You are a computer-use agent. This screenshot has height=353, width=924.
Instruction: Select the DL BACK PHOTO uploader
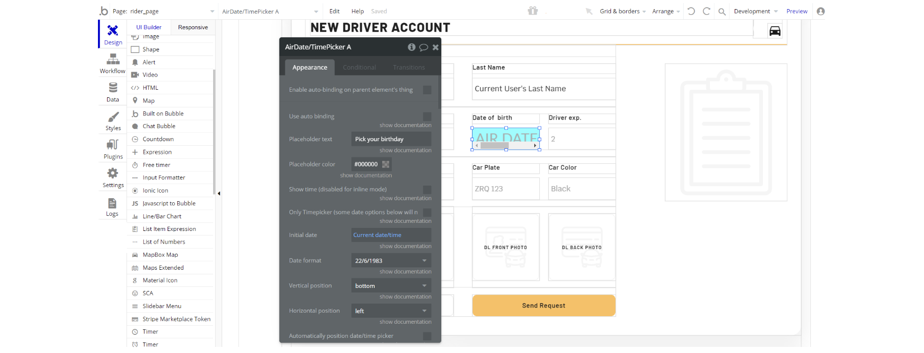point(582,247)
